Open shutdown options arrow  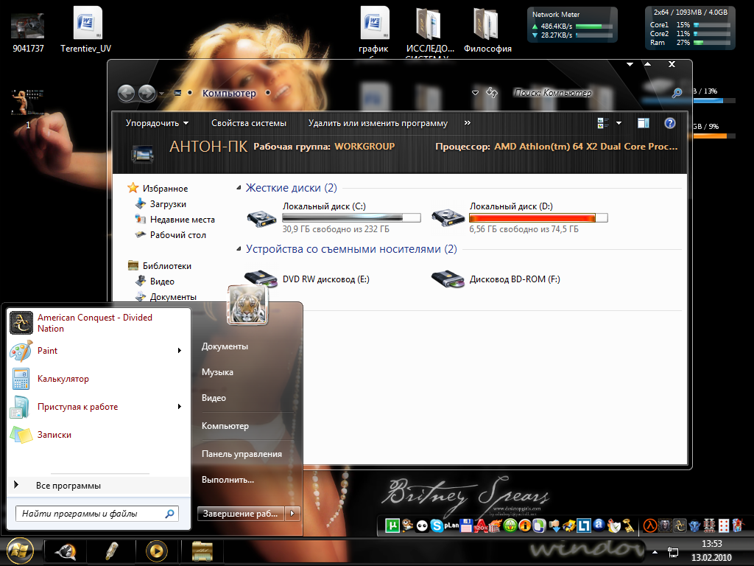(x=292, y=514)
